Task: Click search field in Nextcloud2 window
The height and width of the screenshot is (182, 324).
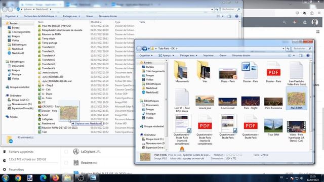Action: [230, 9]
